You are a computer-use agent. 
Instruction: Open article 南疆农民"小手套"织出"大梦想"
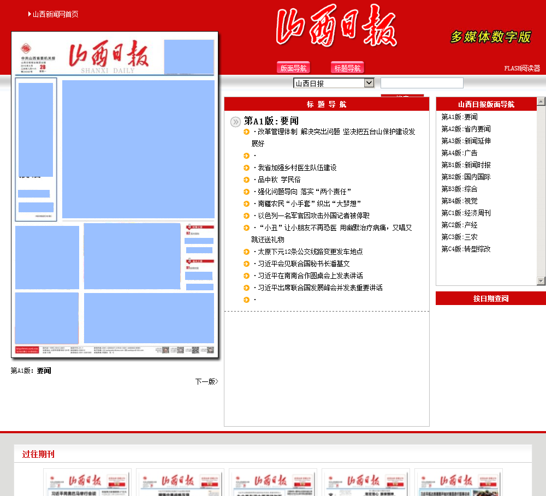click(x=309, y=204)
